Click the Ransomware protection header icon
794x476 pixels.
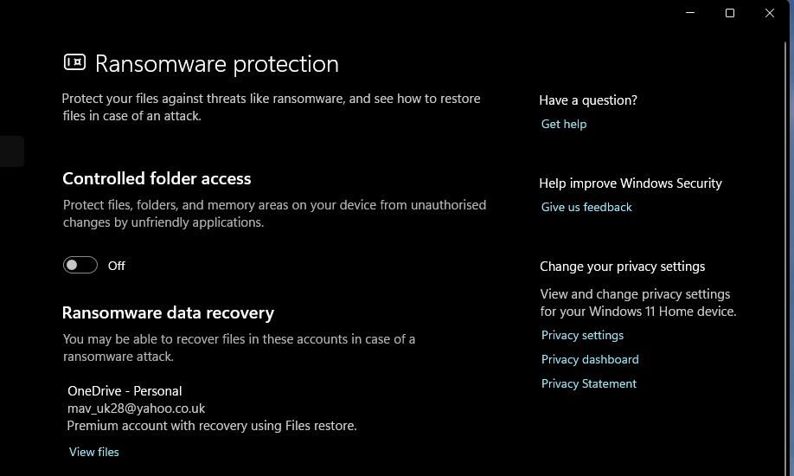click(x=74, y=62)
